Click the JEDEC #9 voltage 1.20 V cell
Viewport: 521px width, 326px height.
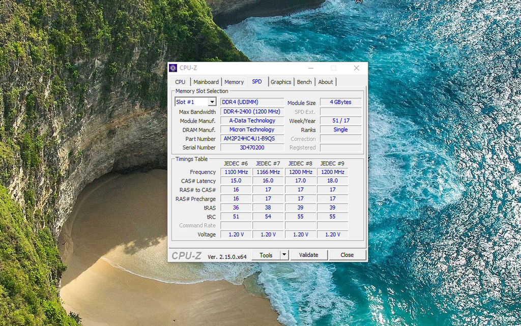(333, 234)
